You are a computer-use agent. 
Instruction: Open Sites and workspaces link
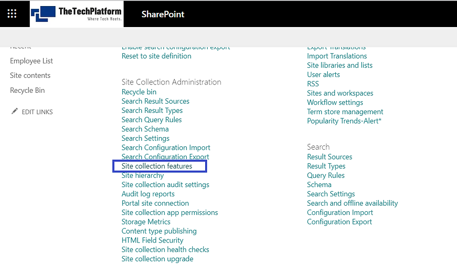[340, 93]
